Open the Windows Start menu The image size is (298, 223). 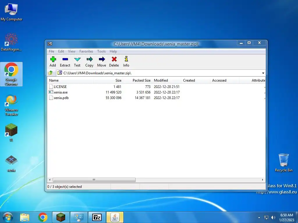click(8, 217)
